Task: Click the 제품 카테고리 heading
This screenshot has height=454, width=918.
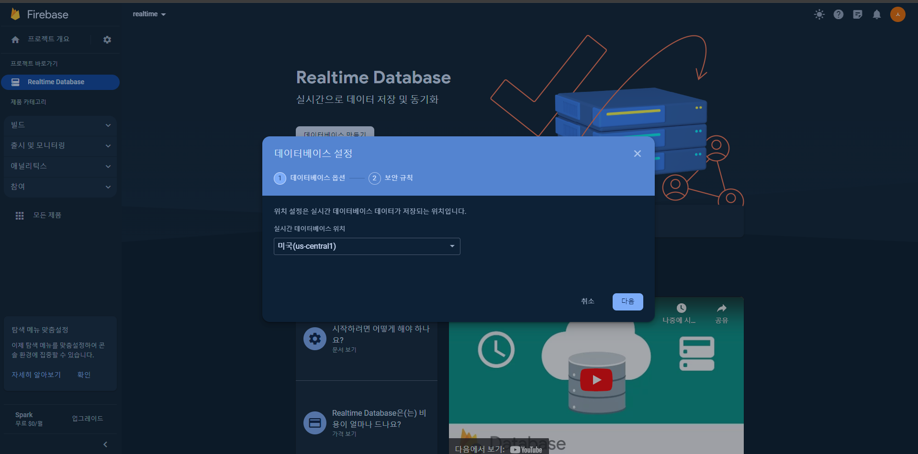Action: (x=29, y=102)
